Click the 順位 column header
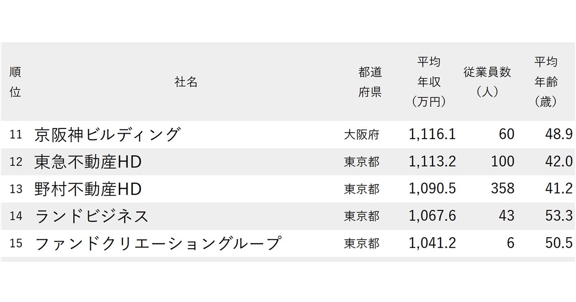This screenshot has width=576, height=302. [x=15, y=82]
